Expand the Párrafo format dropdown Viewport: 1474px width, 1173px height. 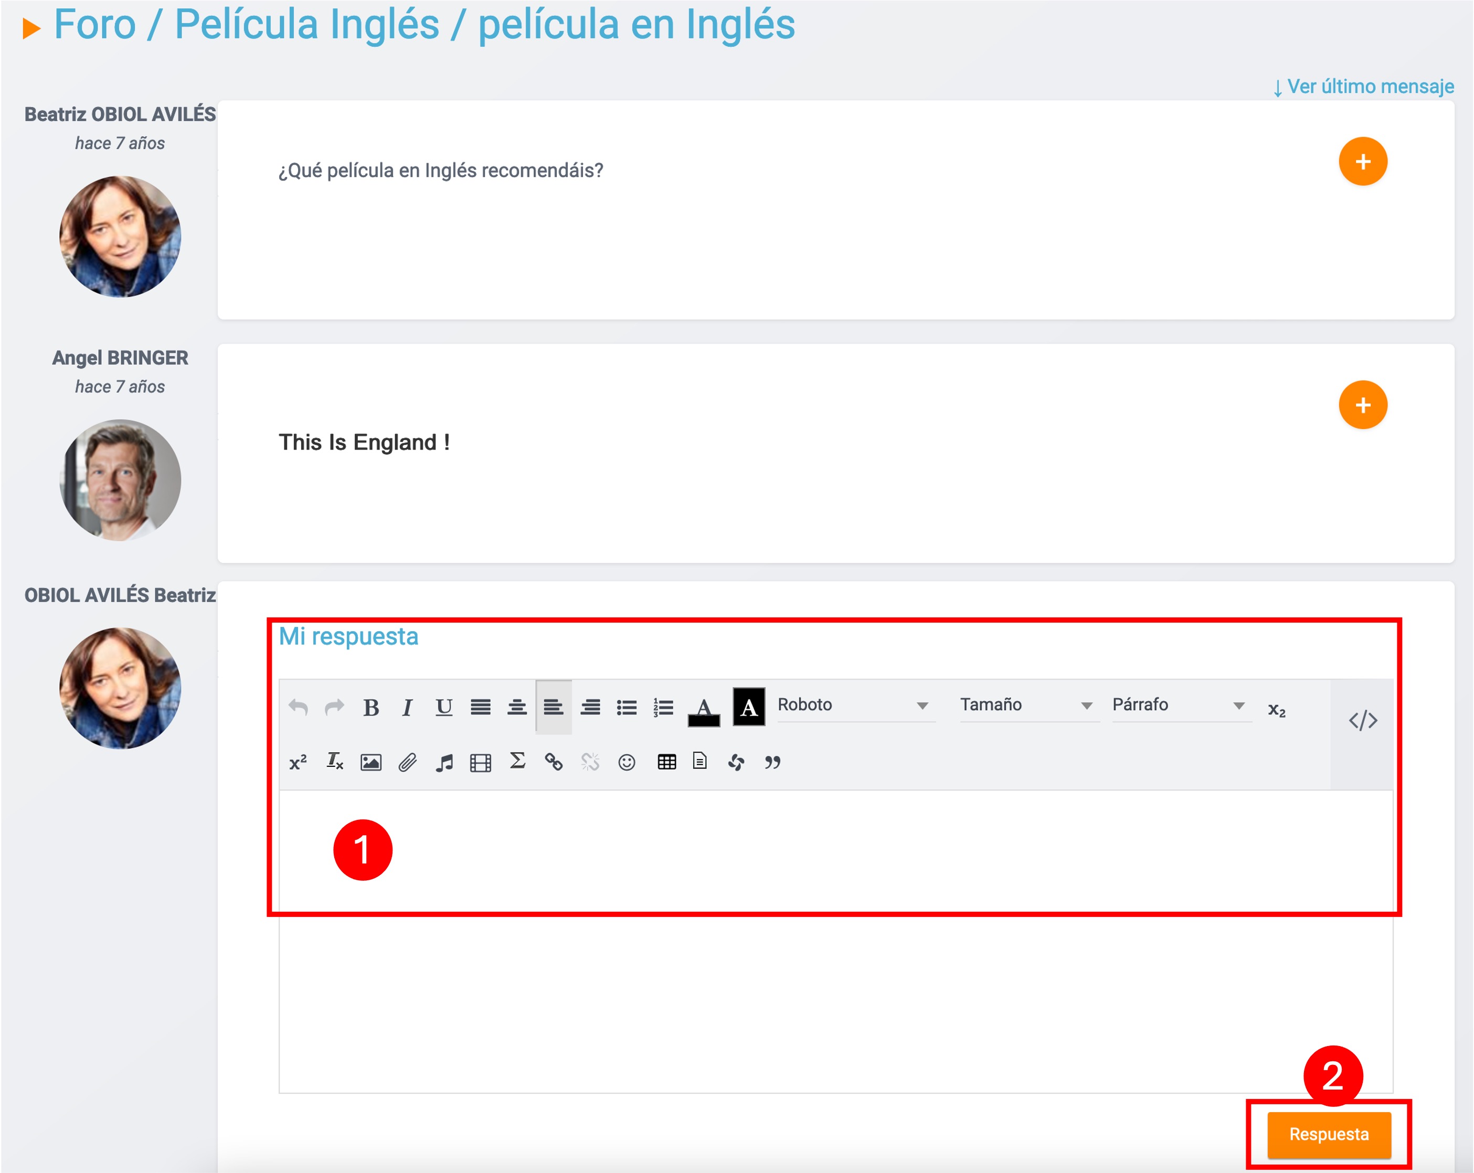pyautogui.click(x=1179, y=706)
